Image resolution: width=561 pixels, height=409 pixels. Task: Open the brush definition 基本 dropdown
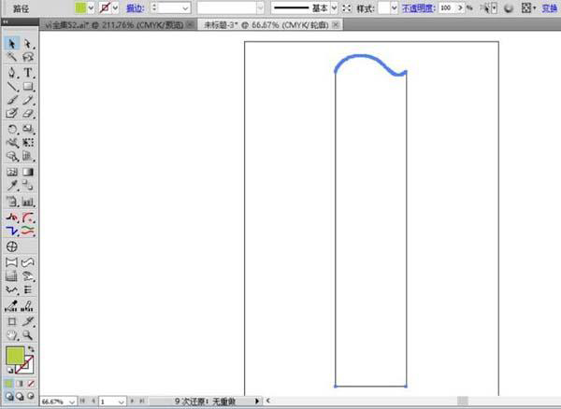coord(334,7)
